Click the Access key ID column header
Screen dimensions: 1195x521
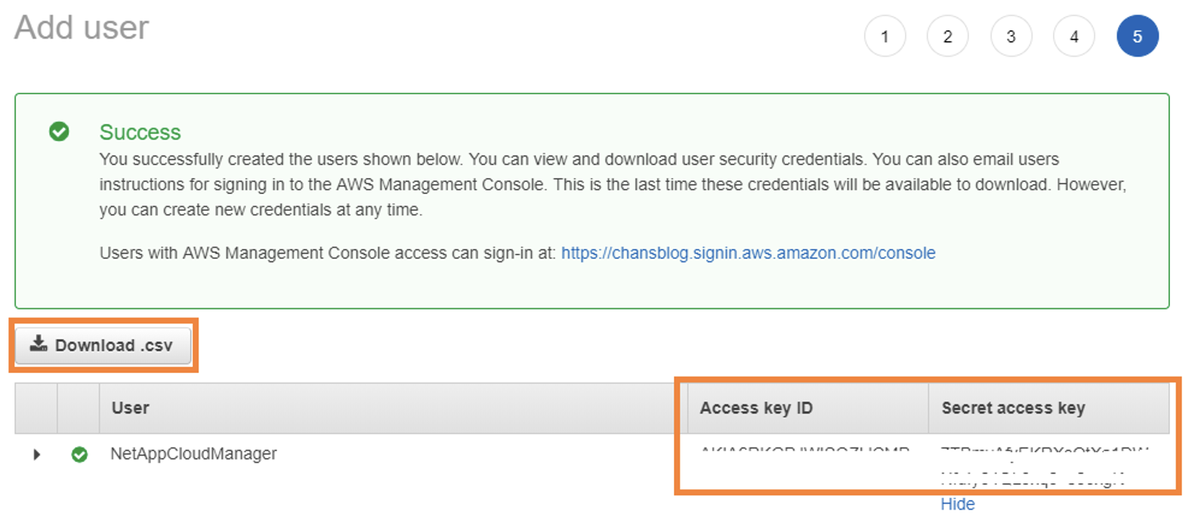[756, 408]
